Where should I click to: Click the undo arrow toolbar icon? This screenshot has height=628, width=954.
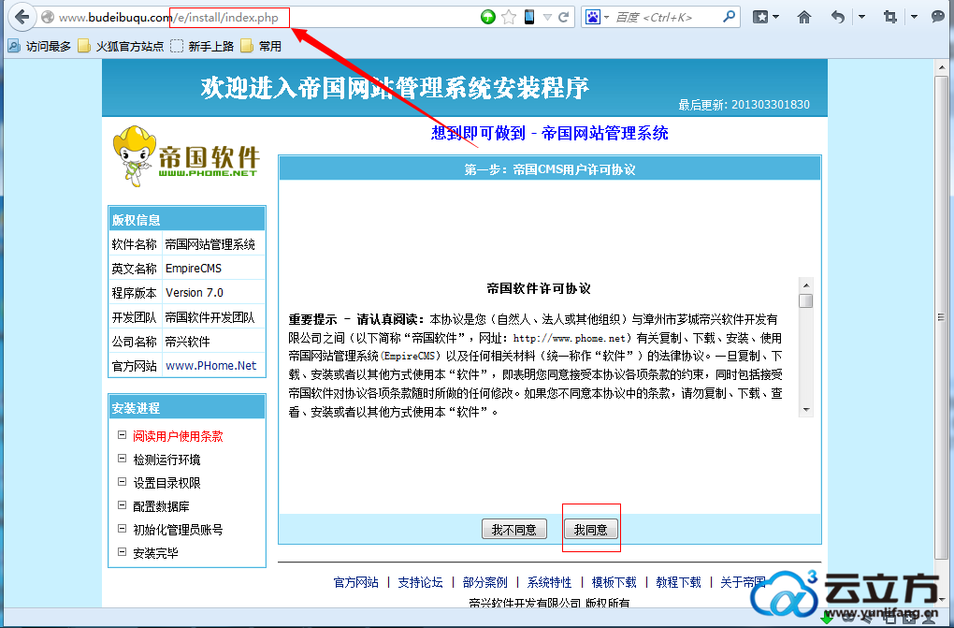[838, 17]
